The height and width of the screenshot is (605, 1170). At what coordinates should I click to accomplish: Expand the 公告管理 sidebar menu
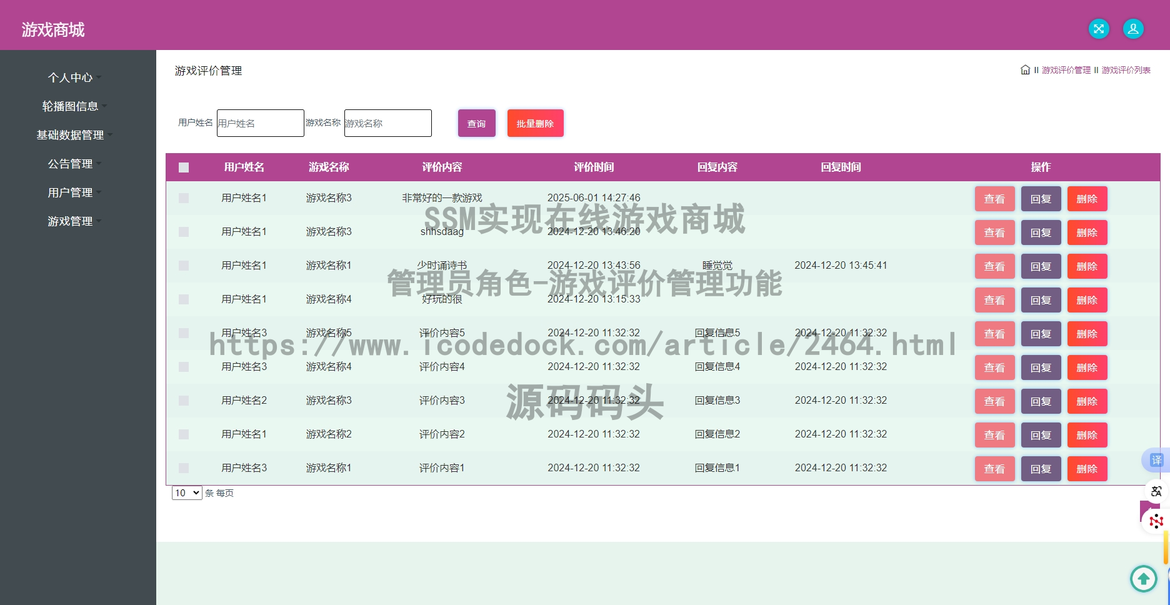pos(74,164)
